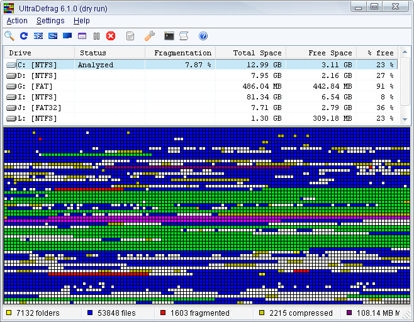Open the Action menu
Image resolution: width=414 pixels, height=322 pixels.
(17, 21)
